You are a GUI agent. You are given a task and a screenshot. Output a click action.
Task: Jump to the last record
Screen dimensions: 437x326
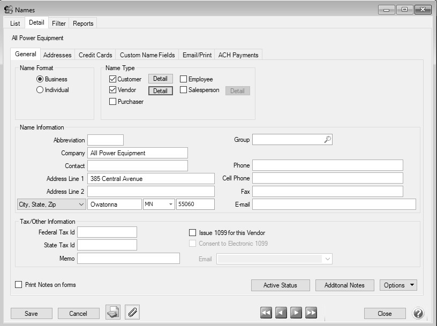(311, 313)
